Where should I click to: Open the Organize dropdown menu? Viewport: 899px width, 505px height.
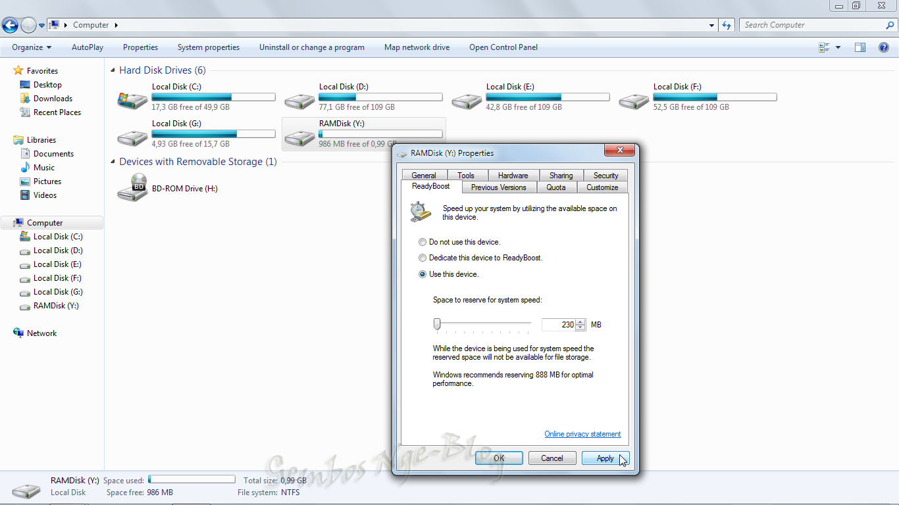pyautogui.click(x=32, y=47)
